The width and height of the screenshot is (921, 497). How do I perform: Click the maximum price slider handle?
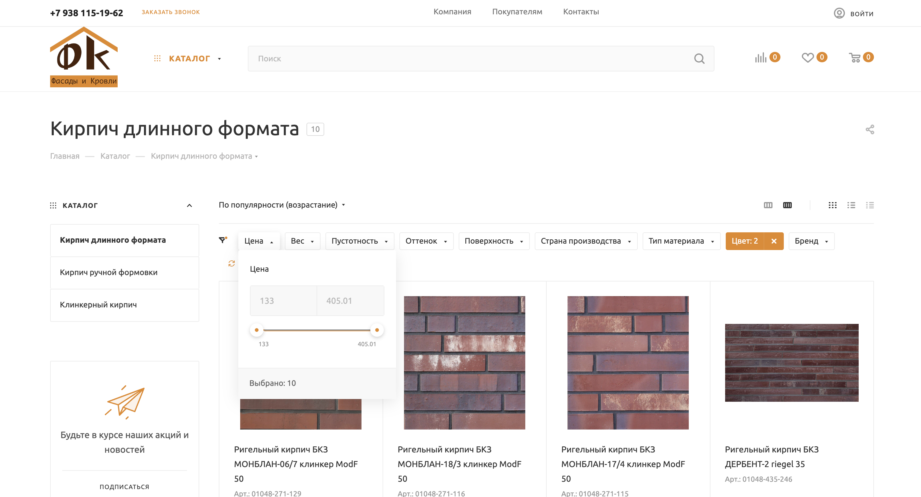(377, 330)
